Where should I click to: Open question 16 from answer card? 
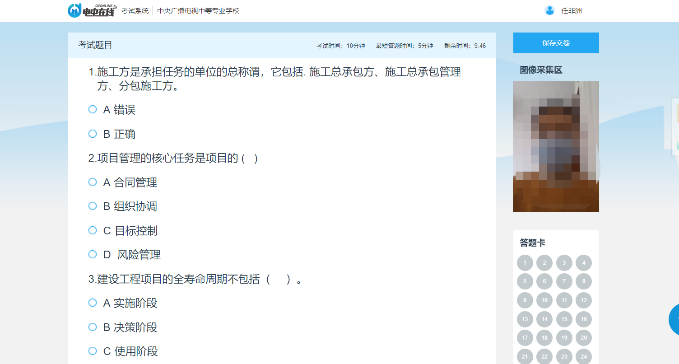(x=584, y=319)
